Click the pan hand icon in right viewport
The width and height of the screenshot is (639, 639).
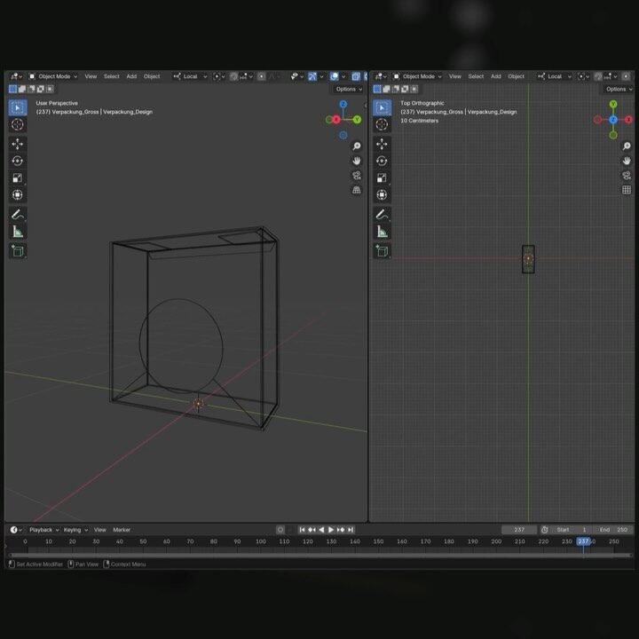627,161
